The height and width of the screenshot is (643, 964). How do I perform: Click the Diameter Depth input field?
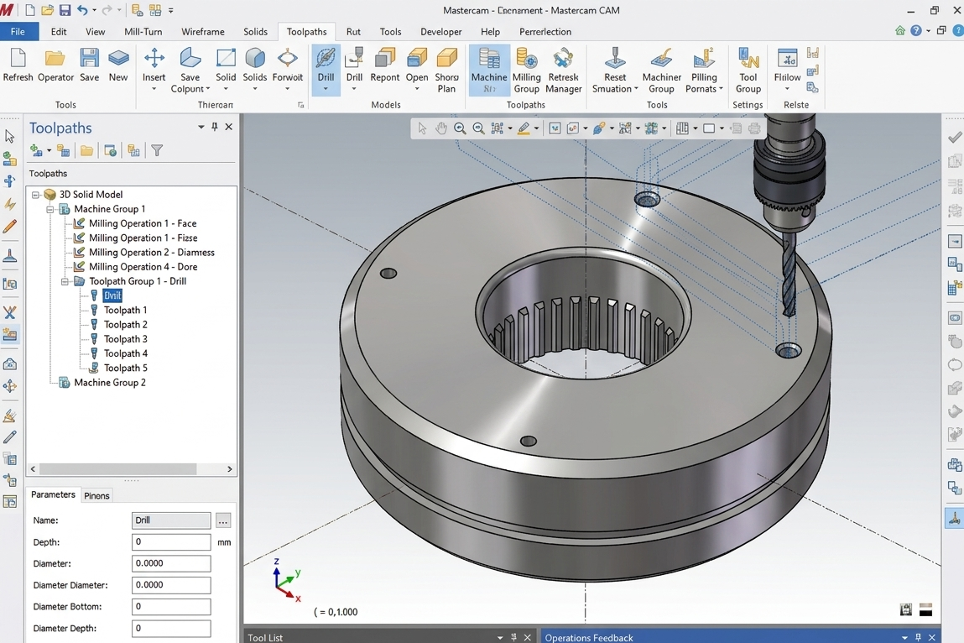click(x=171, y=628)
